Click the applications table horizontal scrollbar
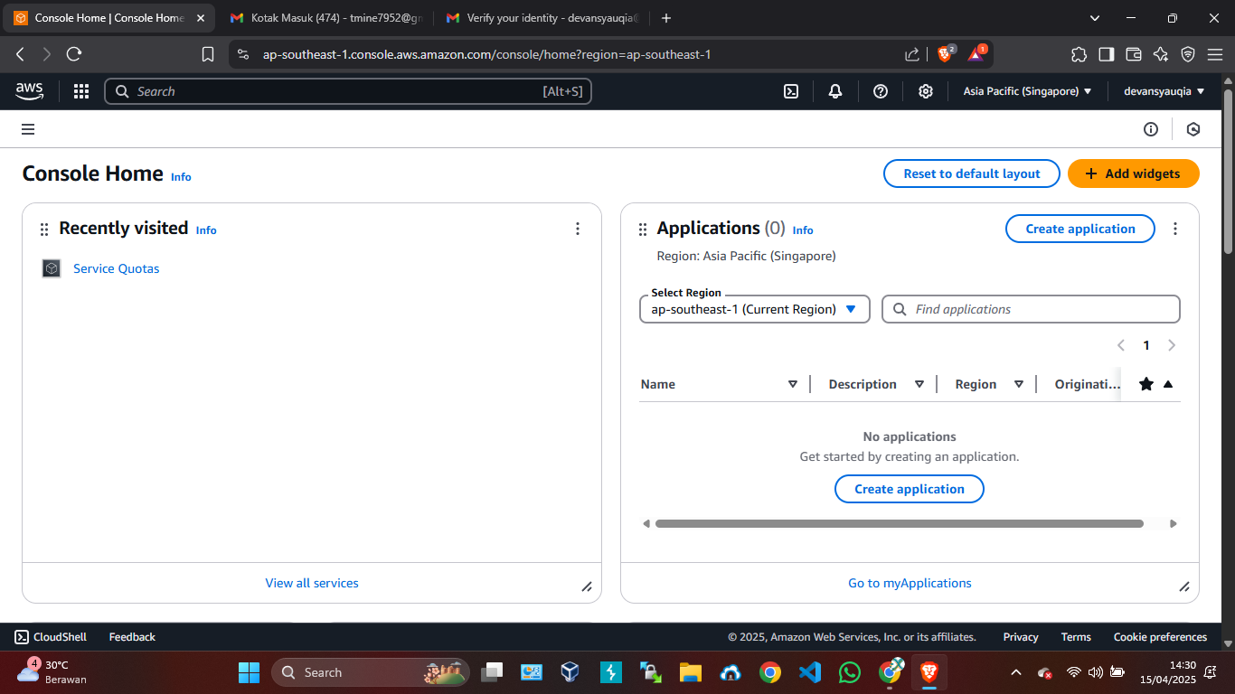Viewport: 1235px width, 694px height. (x=900, y=523)
